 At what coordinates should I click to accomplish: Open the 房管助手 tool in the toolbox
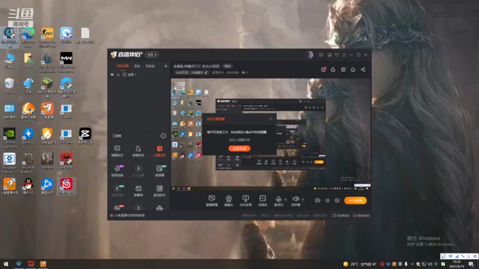point(138,151)
